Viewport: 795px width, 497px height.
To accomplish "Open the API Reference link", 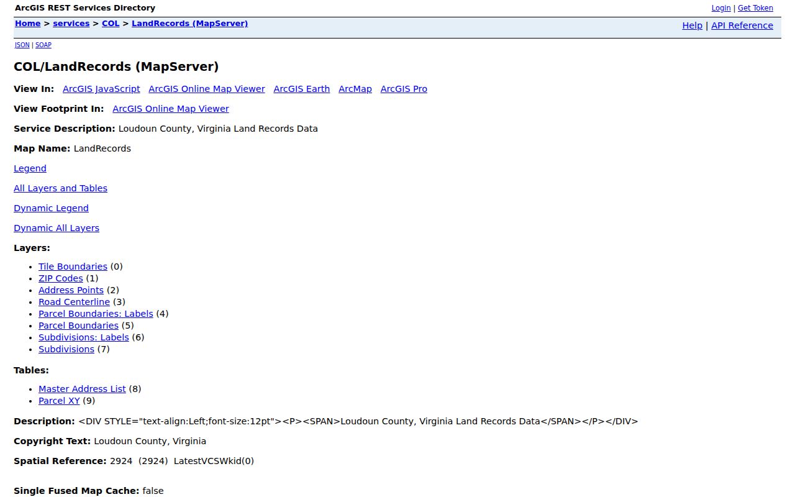I will (742, 25).
